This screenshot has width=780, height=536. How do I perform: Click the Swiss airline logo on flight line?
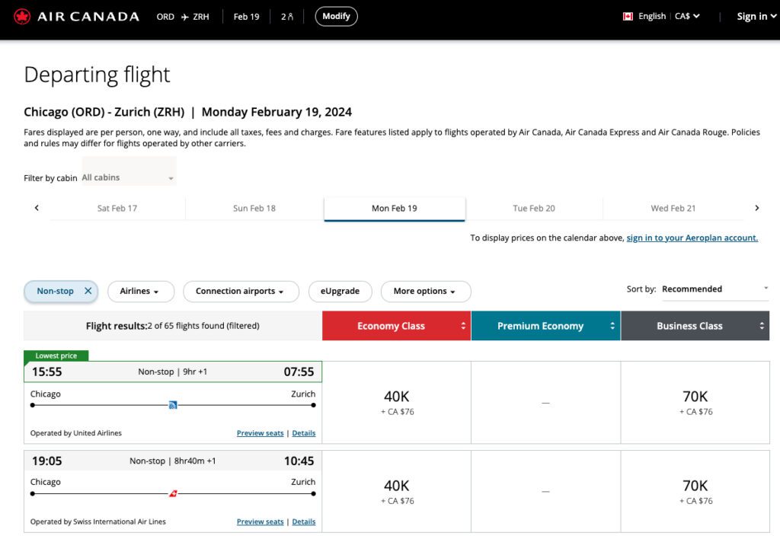[173, 493]
